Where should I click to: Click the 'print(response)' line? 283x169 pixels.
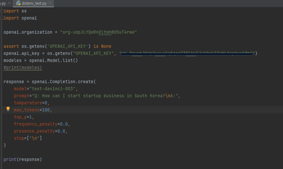point(23,159)
